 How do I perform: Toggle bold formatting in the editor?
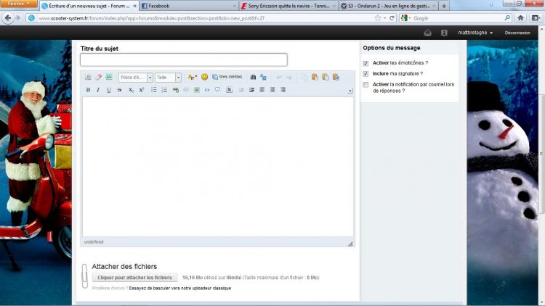(x=88, y=90)
